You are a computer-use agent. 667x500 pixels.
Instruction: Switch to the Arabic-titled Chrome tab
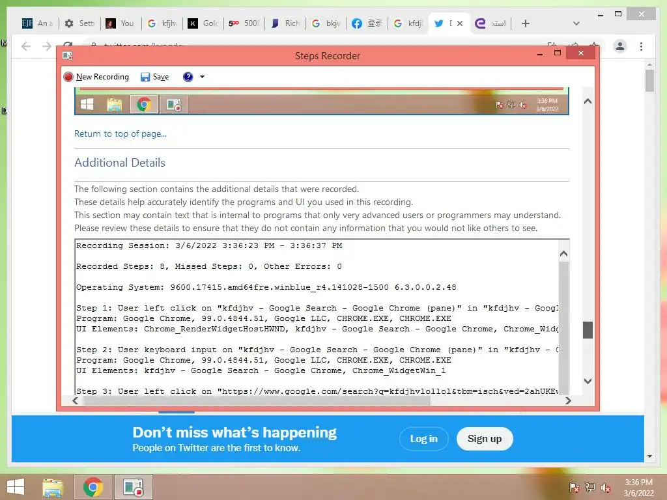(x=490, y=23)
